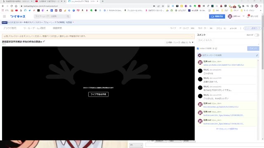The height and width of the screenshot is (148, 264).
Task: Expand the account dropdown chevron
Action: point(243,16)
